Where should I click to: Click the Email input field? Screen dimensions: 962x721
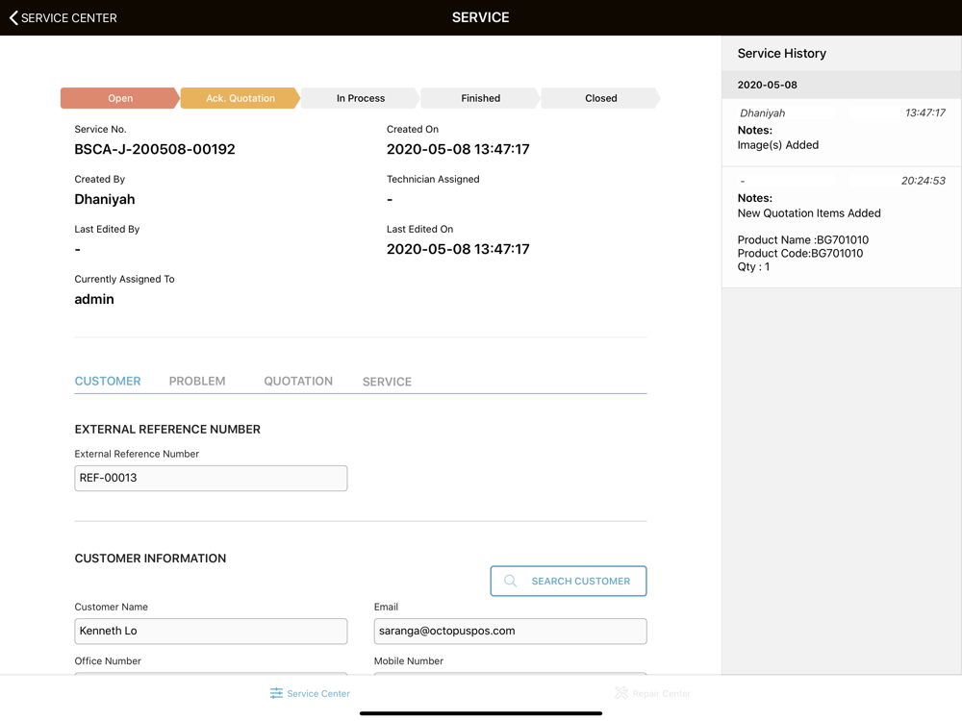coord(510,631)
